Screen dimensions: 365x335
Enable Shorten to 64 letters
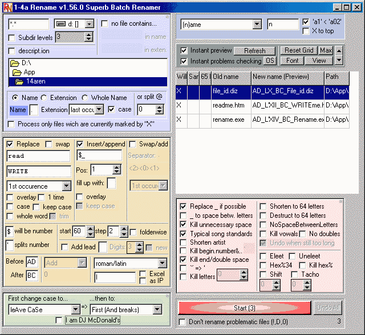coord(263,206)
